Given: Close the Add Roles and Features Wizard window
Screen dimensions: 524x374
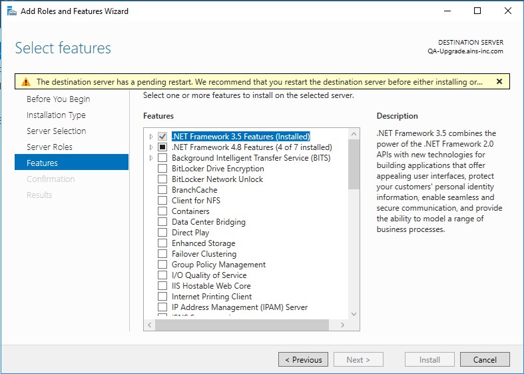Looking at the screenshot, I should coord(508,11).
